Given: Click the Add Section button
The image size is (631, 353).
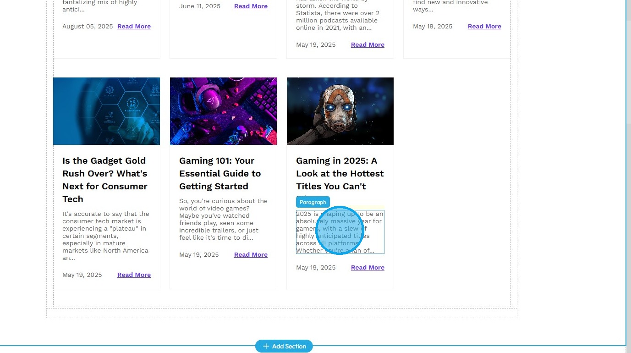Looking at the screenshot, I should [x=284, y=346].
